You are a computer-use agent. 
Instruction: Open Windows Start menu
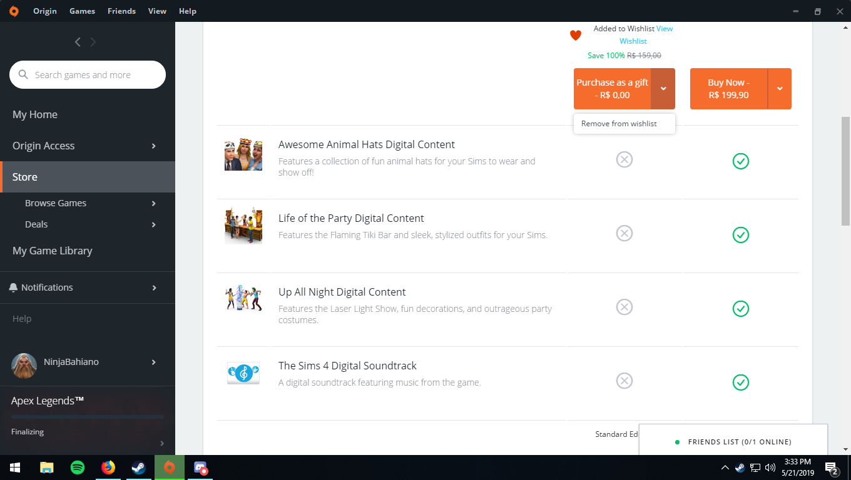[15, 467]
